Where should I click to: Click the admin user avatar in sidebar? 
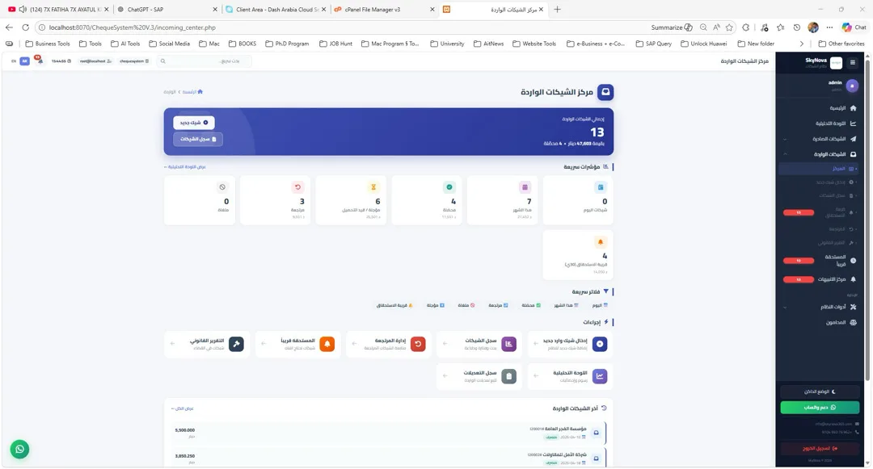(x=852, y=86)
